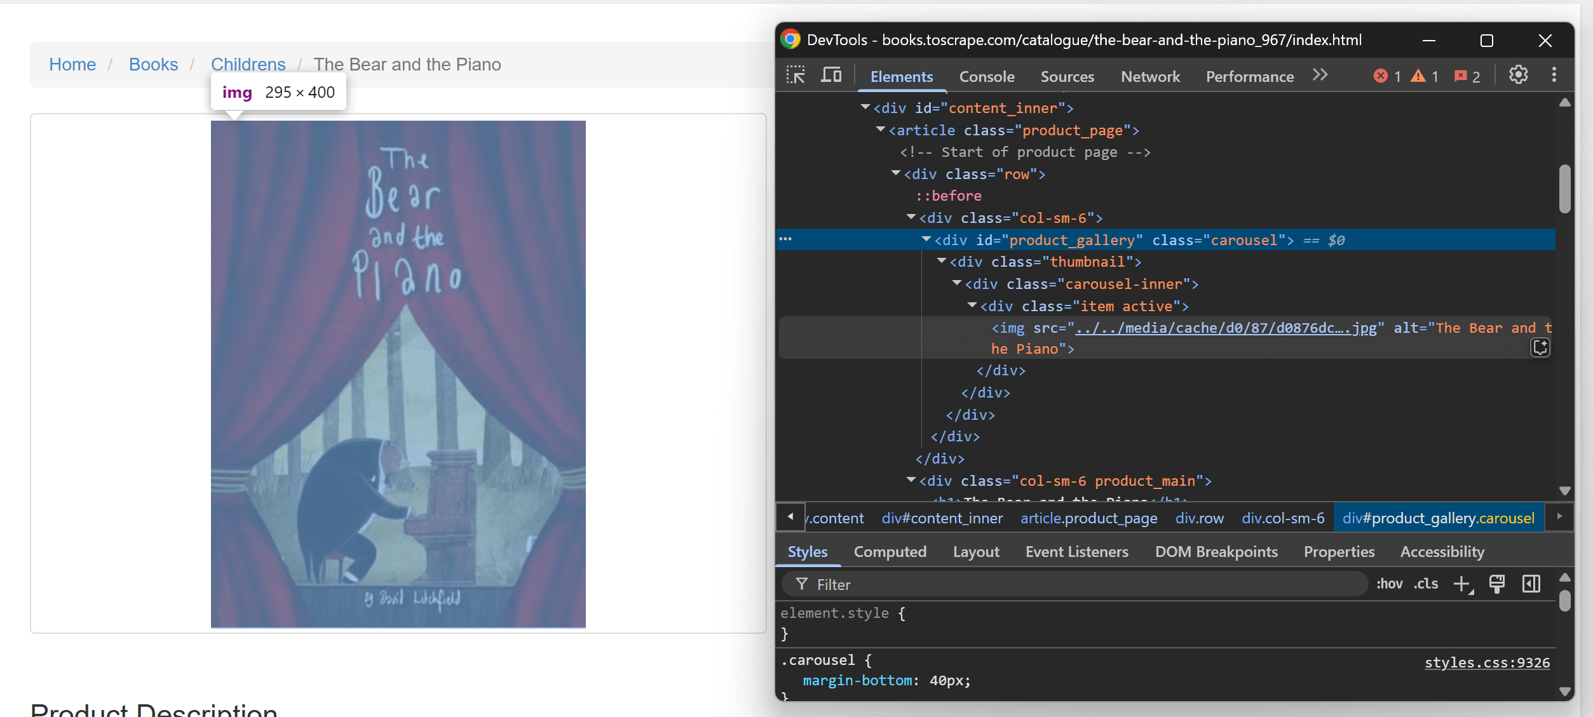Image resolution: width=1593 pixels, height=717 pixels.
Task: Select the Styles pane tab
Action: click(x=808, y=552)
